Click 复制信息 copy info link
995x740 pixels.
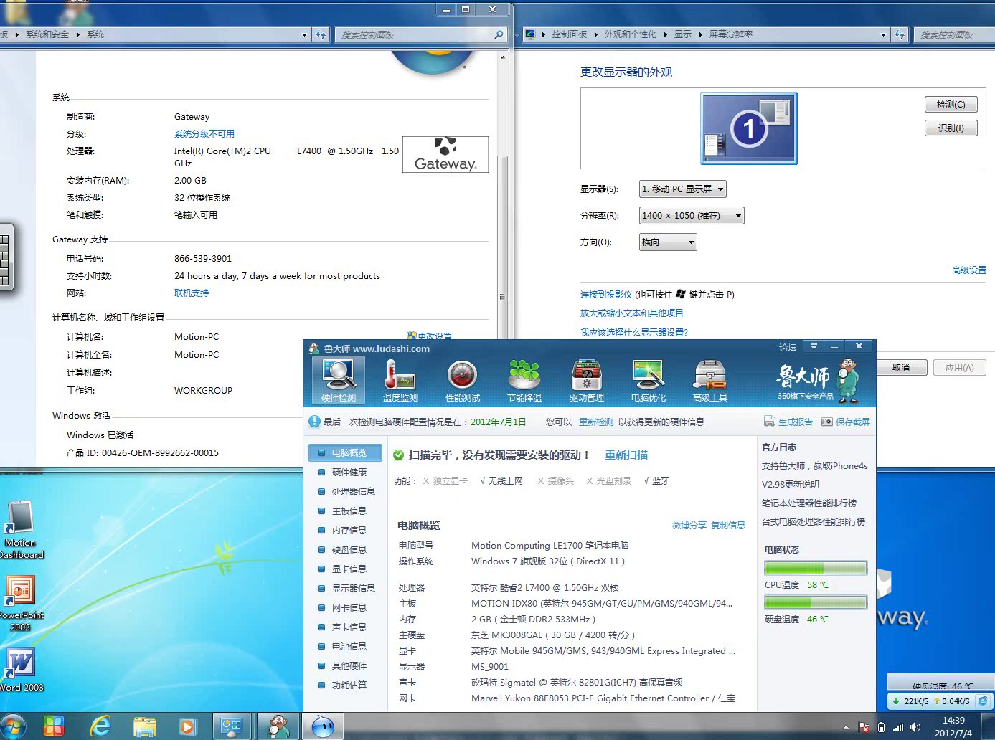[x=728, y=525]
